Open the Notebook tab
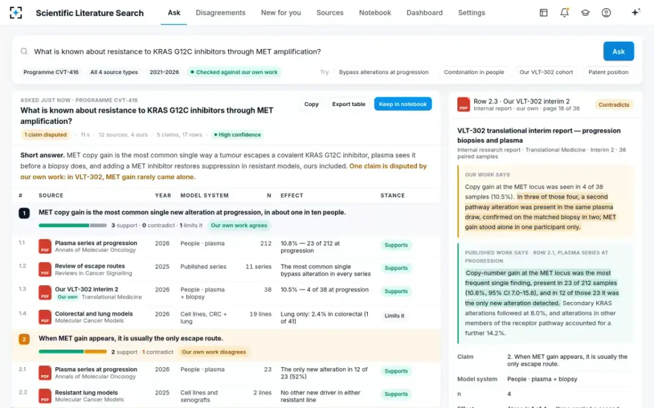The image size is (654, 408). [x=375, y=13]
